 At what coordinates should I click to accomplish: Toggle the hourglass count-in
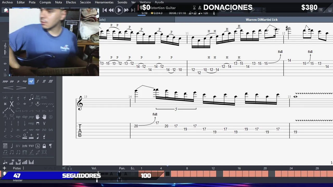[194, 8]
